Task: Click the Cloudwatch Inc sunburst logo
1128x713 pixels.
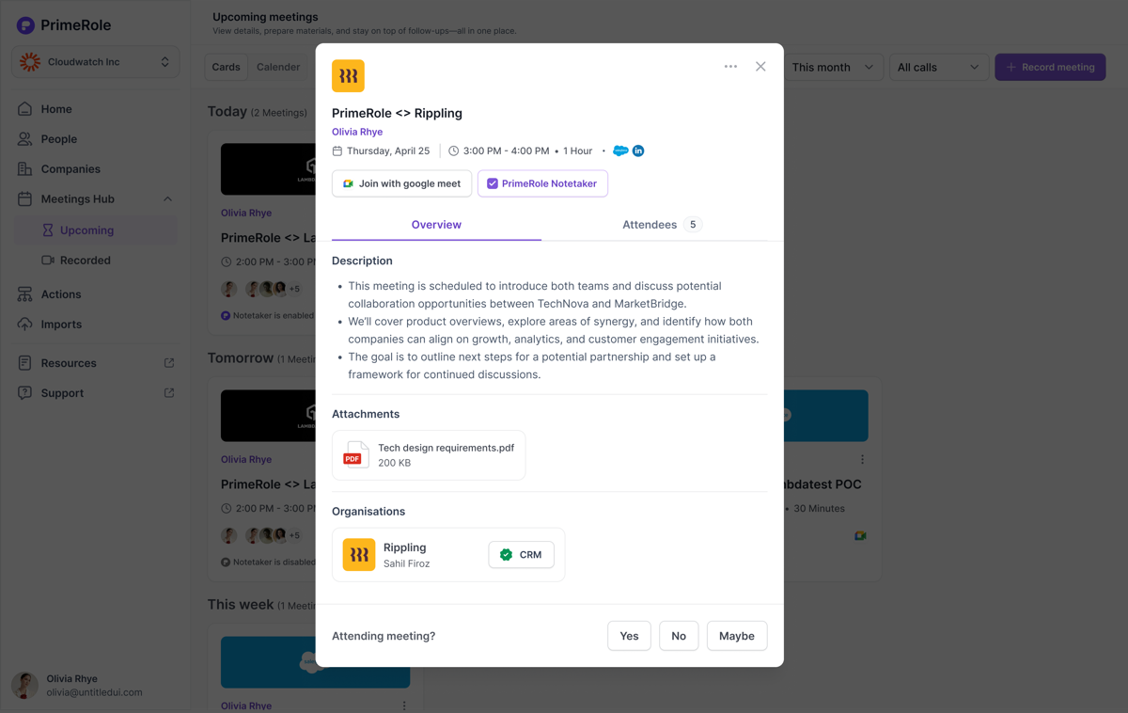Action: click(x=30, y=62)
